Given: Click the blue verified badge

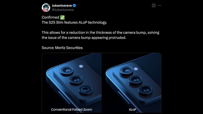Looking at the screenshot, I should coord(74,6).
